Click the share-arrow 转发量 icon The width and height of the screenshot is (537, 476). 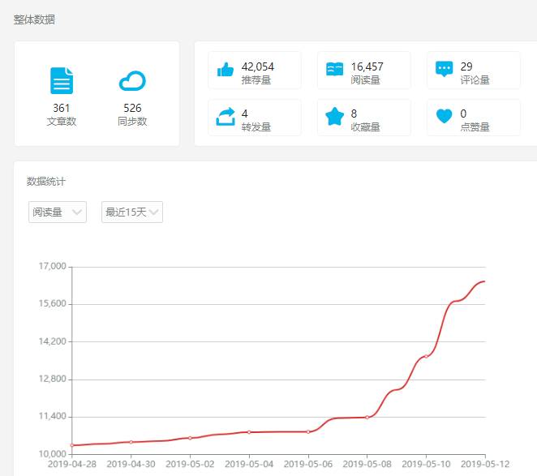tap(226, 117)
